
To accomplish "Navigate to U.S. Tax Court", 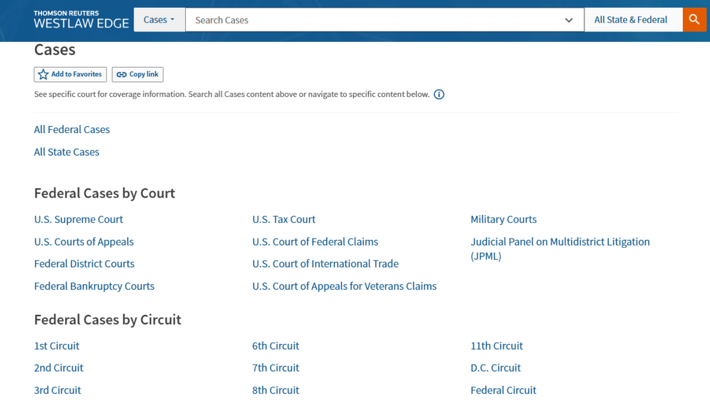I will 284,220.
